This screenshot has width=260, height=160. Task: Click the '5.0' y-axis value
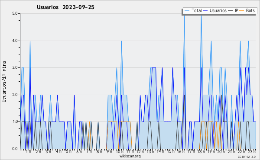click(x=15, y=13)
